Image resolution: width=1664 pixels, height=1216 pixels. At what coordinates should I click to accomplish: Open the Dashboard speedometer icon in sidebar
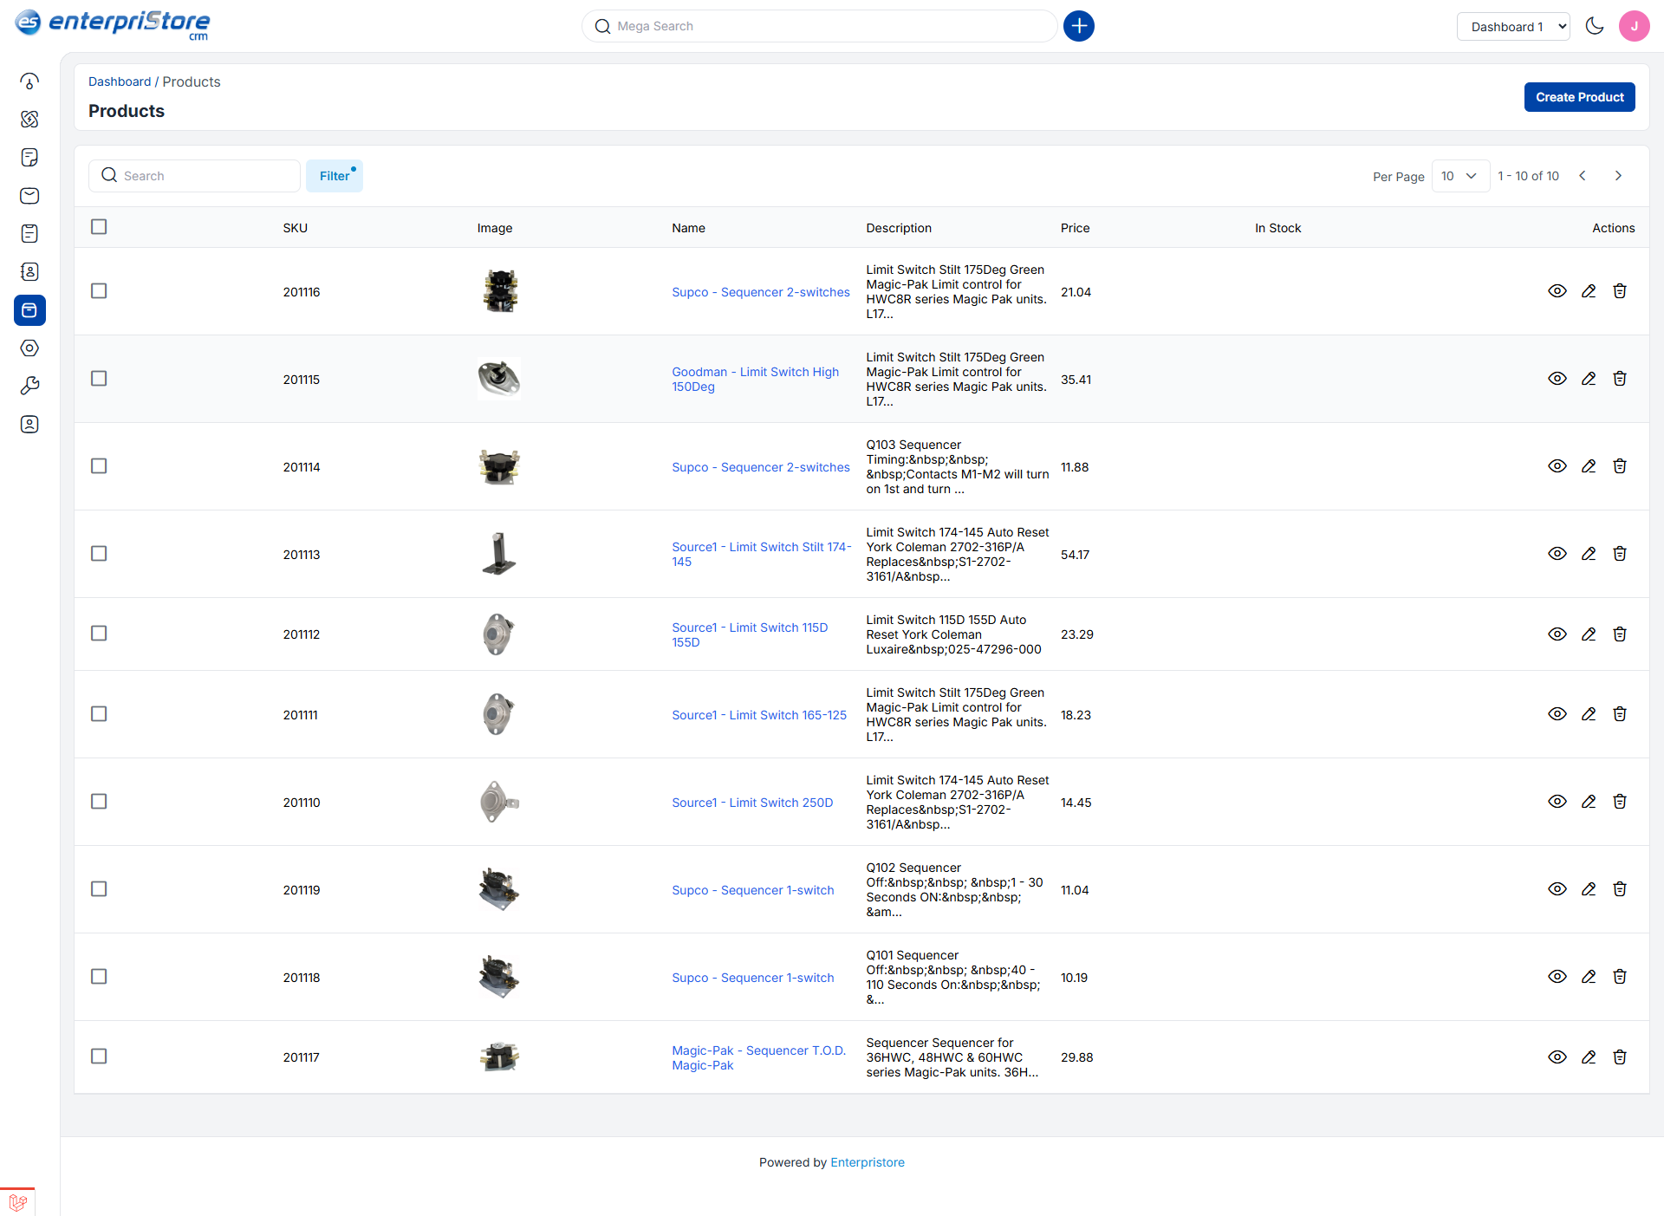[29, 81]
